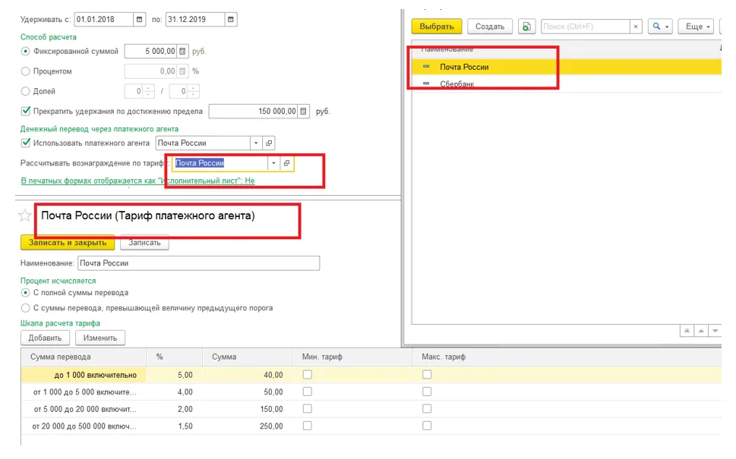Expand the payment agent dropdown list
This screenshot has height=459, width=736.
click(256, 143)
